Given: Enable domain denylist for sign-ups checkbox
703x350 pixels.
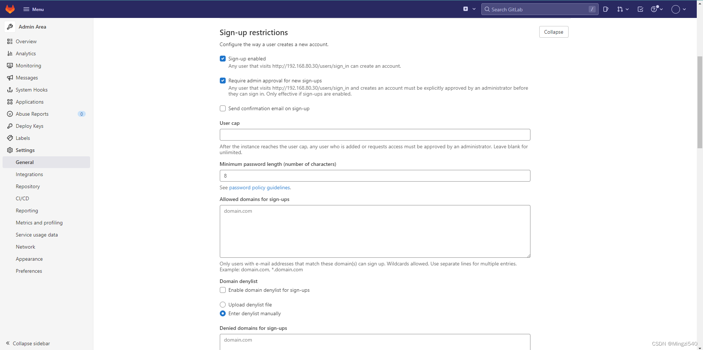Looking at the screenshot, I should pos(223,290).
